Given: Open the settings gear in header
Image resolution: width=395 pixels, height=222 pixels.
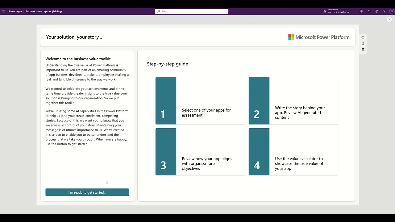Looking at the screenshot, I should coord(377,11).
